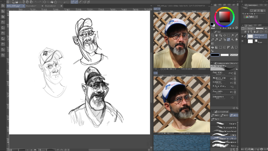Expand the canvas tabs overflow chevron

(151, 6)
